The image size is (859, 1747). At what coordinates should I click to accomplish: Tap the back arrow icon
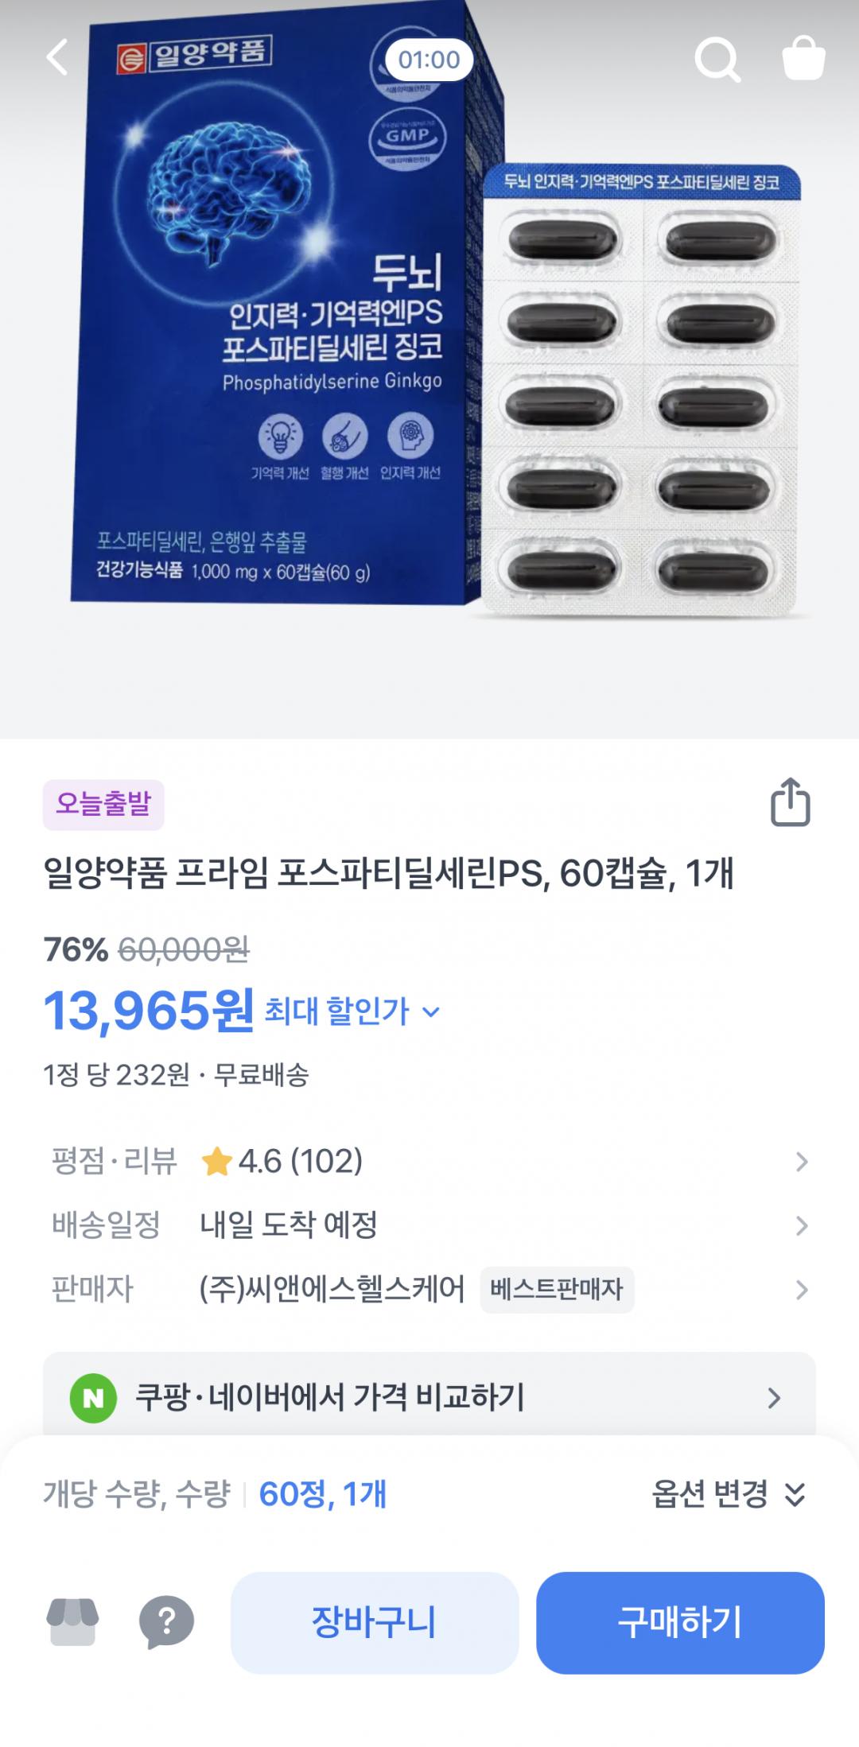point(57,58)
